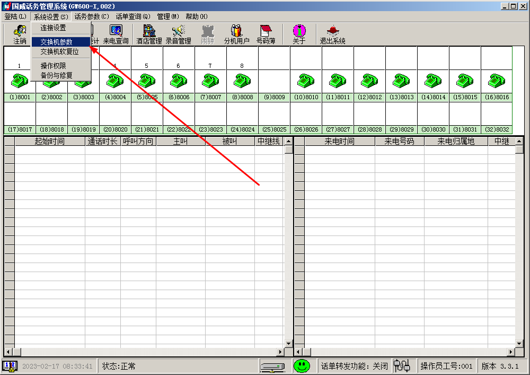Choose 连接设置 from the dropdown menu
Screen dimensions: 530x375
[61, 28]
